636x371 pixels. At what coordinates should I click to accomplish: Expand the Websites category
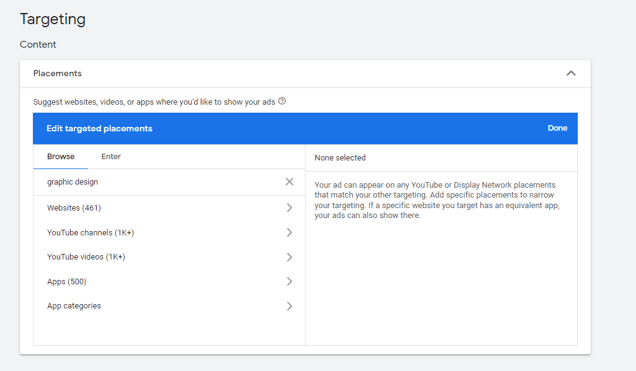click(289, 207)
